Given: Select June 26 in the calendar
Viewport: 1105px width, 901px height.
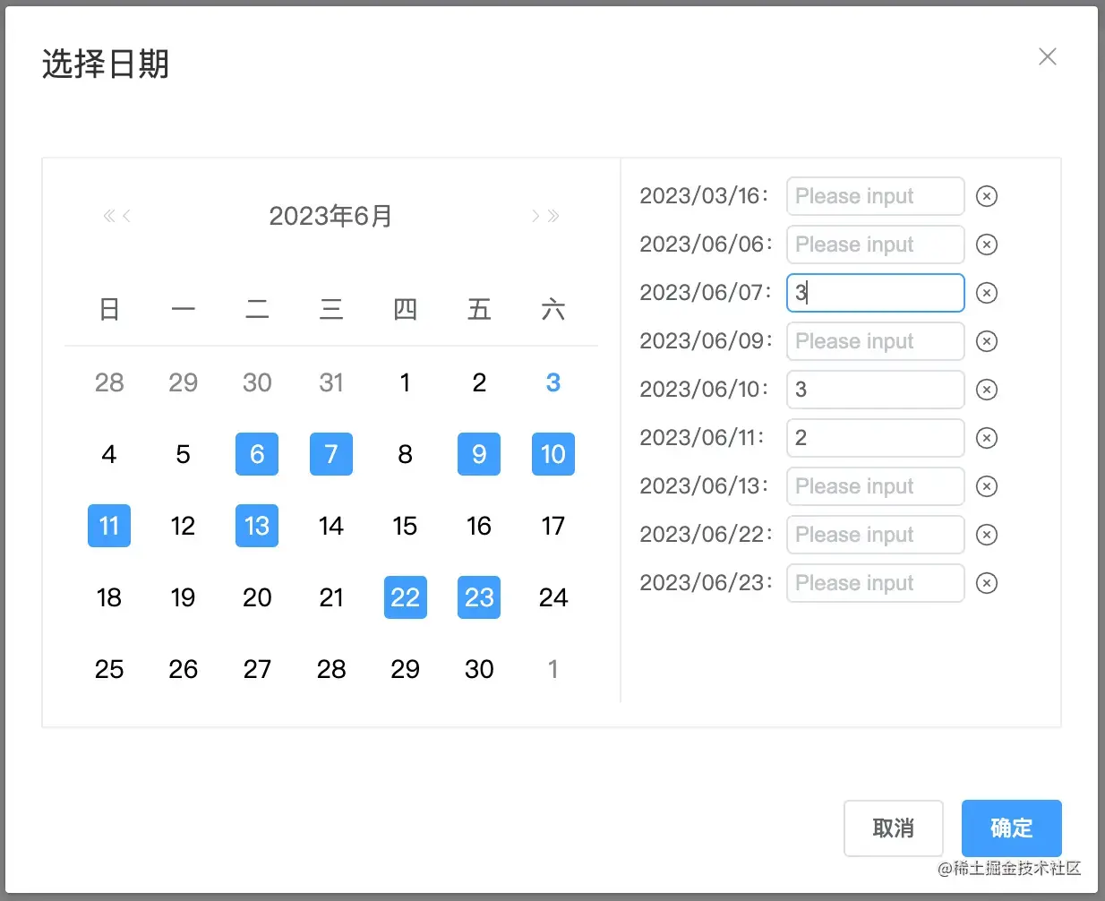Looking at the screenshot, I should (183, 669).
